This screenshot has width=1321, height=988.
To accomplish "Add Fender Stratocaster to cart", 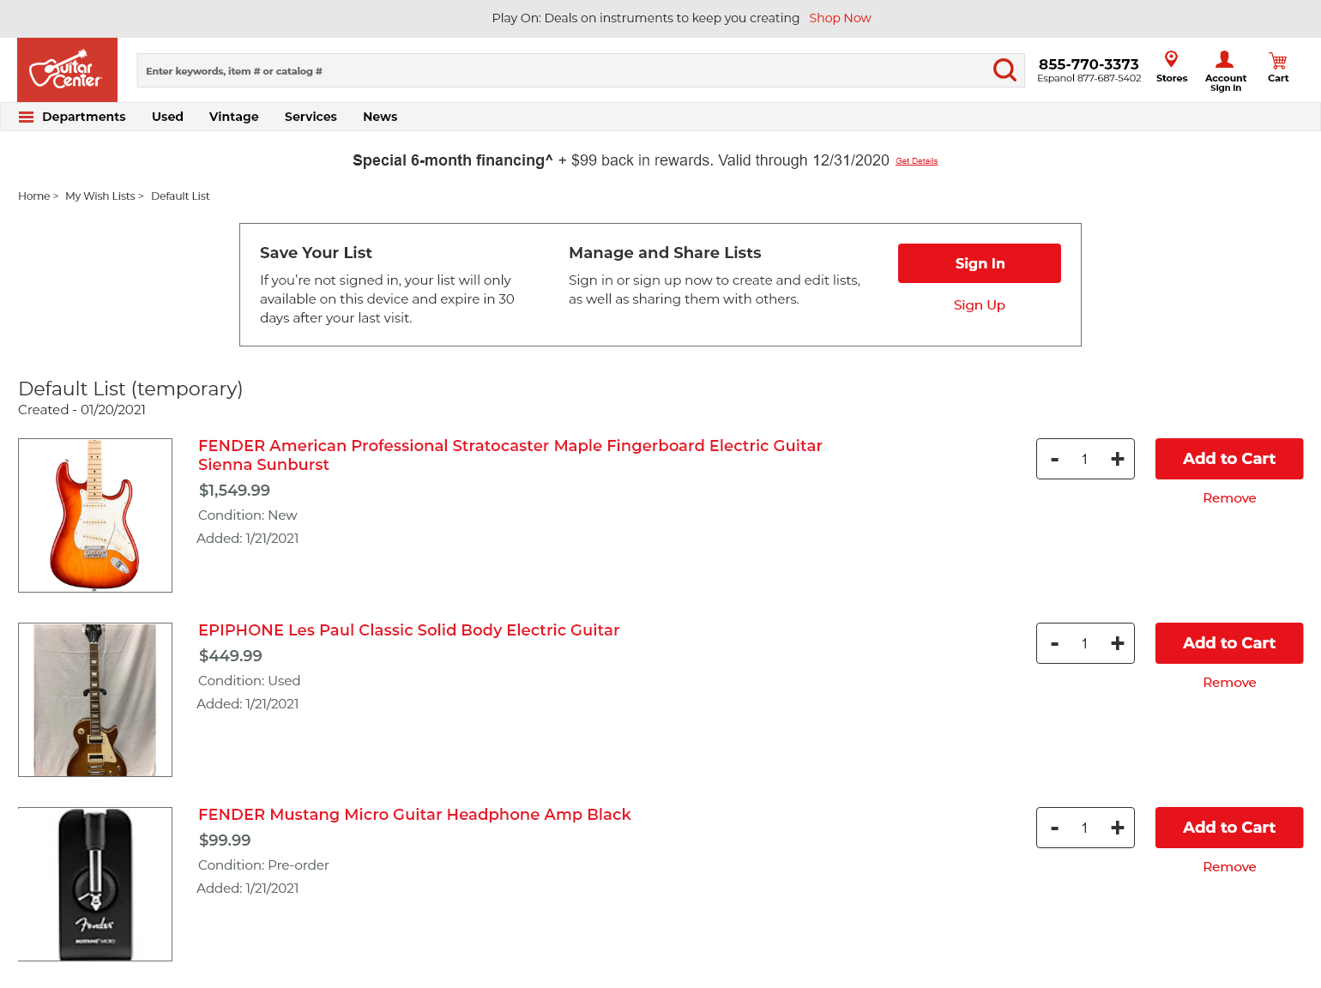I will (1229, 459).
